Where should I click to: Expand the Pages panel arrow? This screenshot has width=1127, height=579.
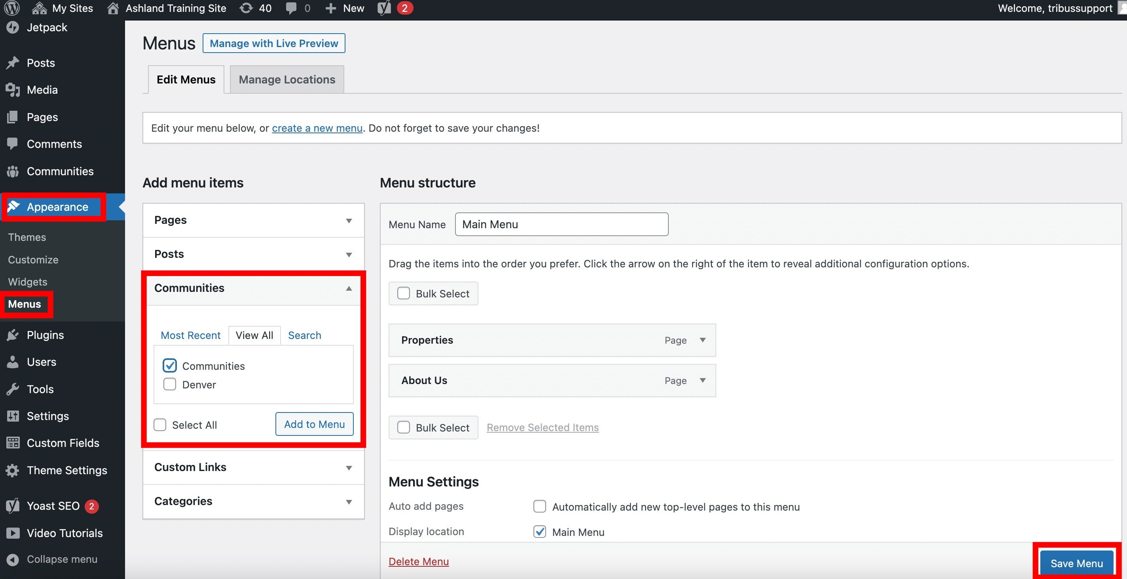349,220
